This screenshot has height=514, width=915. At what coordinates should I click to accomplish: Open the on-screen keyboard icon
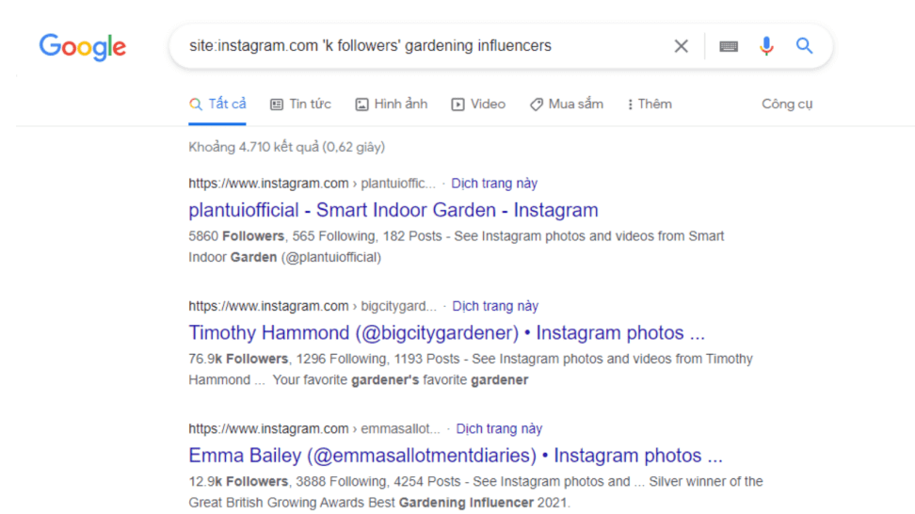(729, 46)
